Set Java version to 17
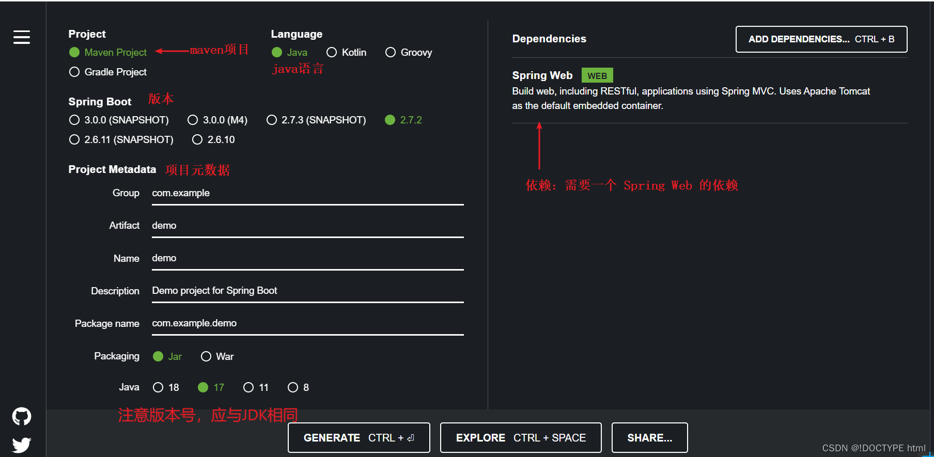Viewport: 934px width, 457px height. (x=211, y=387)
